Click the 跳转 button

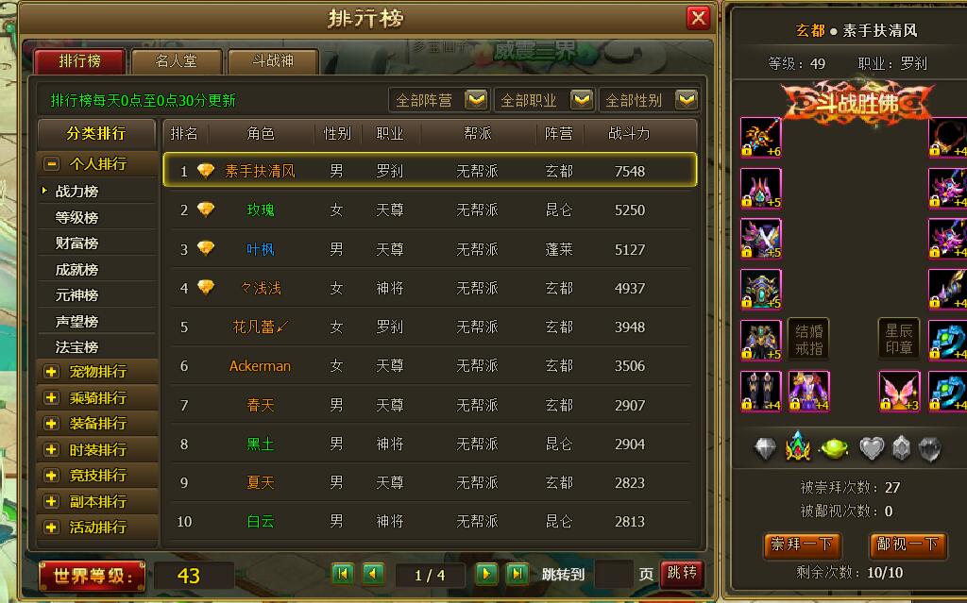(682, 574)
